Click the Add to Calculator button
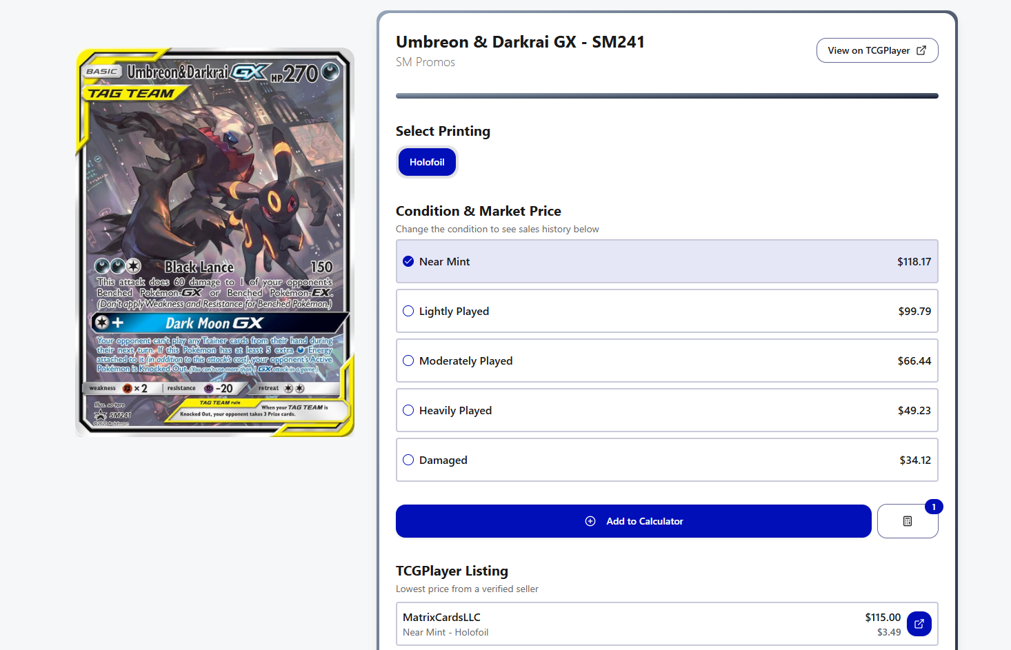The height and width of the screenshot is (650, 1011). click(634, 521)
